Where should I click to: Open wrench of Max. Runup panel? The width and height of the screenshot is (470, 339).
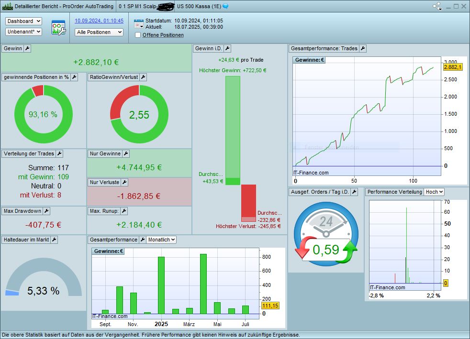click(x=124, y=211)
